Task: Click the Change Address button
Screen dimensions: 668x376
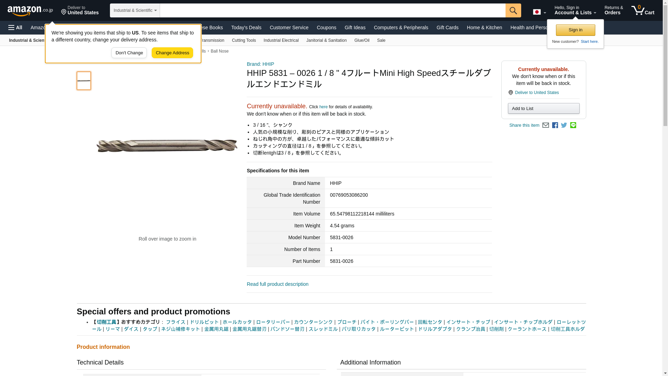Action: click(172, 53)
